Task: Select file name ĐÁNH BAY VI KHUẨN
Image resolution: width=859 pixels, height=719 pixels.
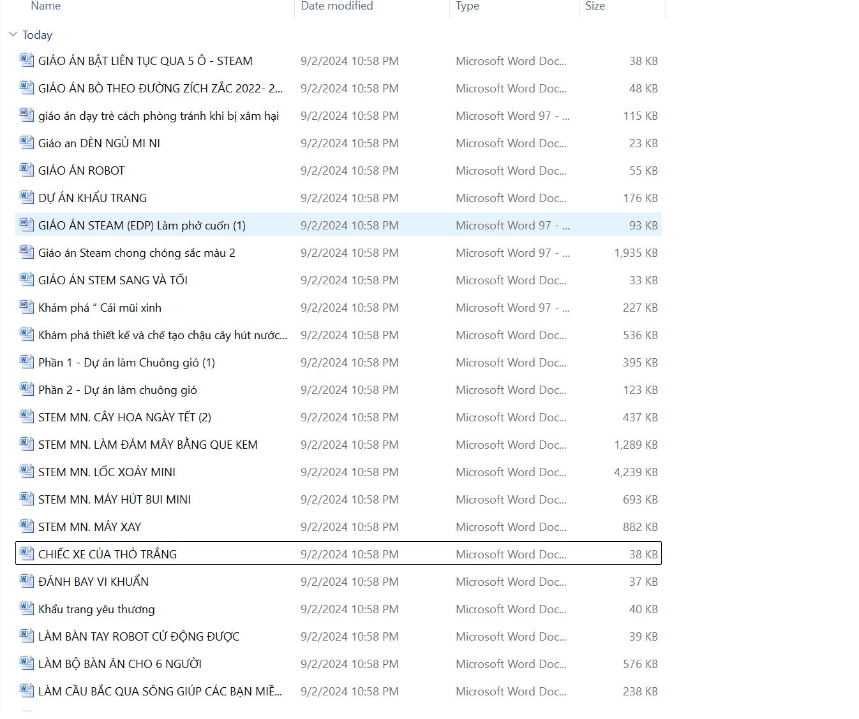Action: tap(93, 582)
